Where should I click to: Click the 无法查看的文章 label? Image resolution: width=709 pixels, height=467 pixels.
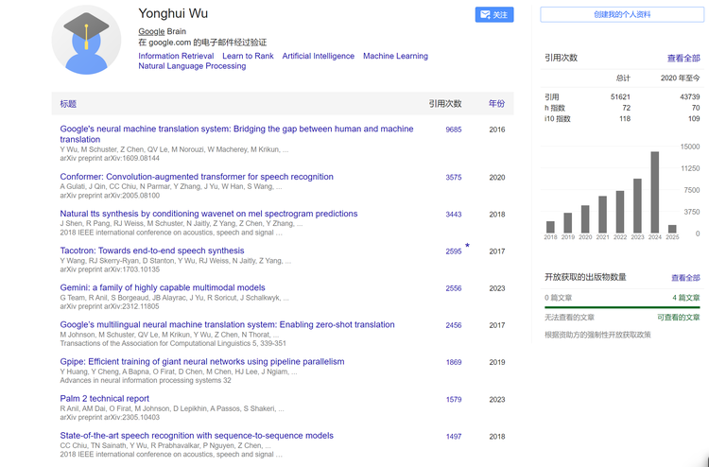(x=569, y=318)
